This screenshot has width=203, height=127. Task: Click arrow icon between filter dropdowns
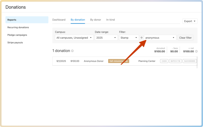point(141,38)
